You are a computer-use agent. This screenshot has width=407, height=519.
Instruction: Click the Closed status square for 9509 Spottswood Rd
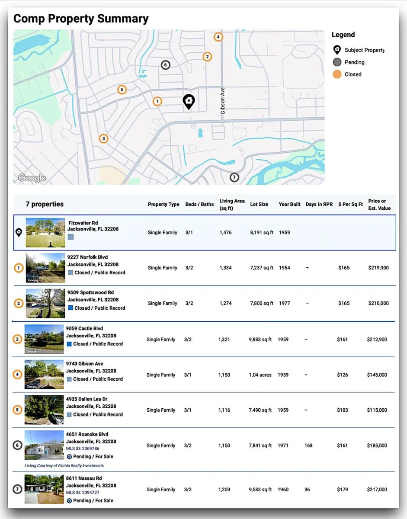coord(71,308)
